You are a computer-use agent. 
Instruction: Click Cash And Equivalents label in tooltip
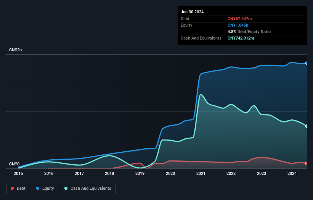[201, 38]
